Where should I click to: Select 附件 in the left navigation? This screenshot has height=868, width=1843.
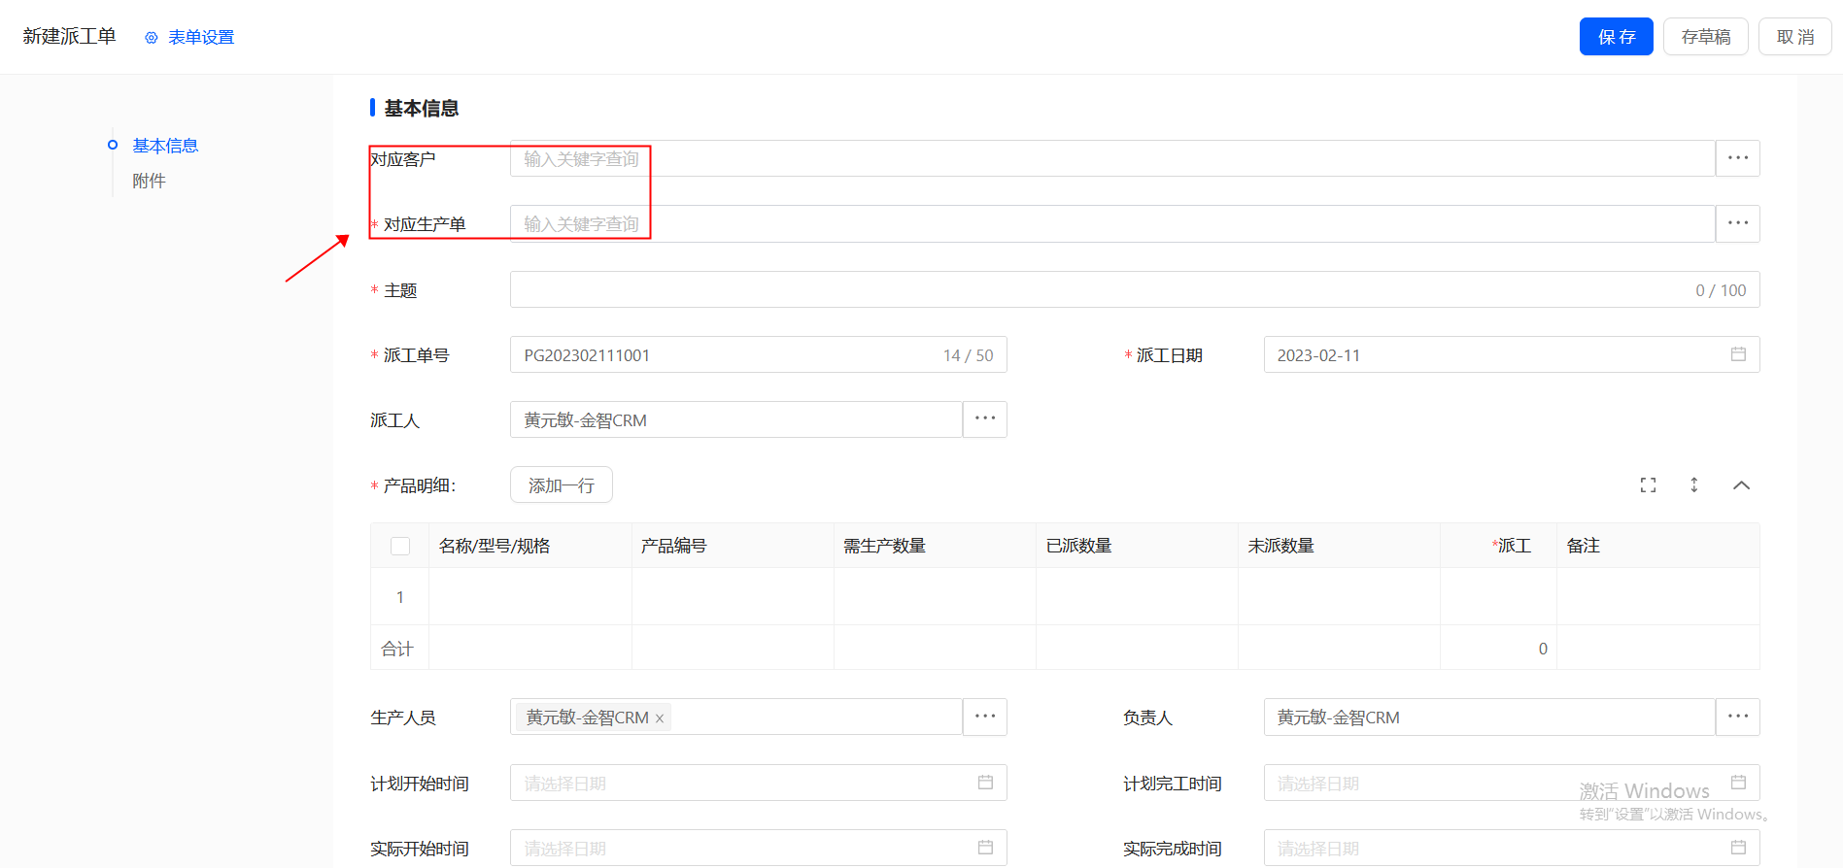coord(149,181)
